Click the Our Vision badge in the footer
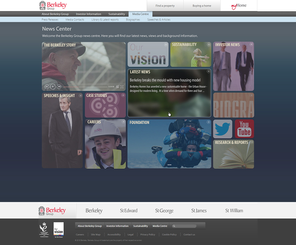 58,230
